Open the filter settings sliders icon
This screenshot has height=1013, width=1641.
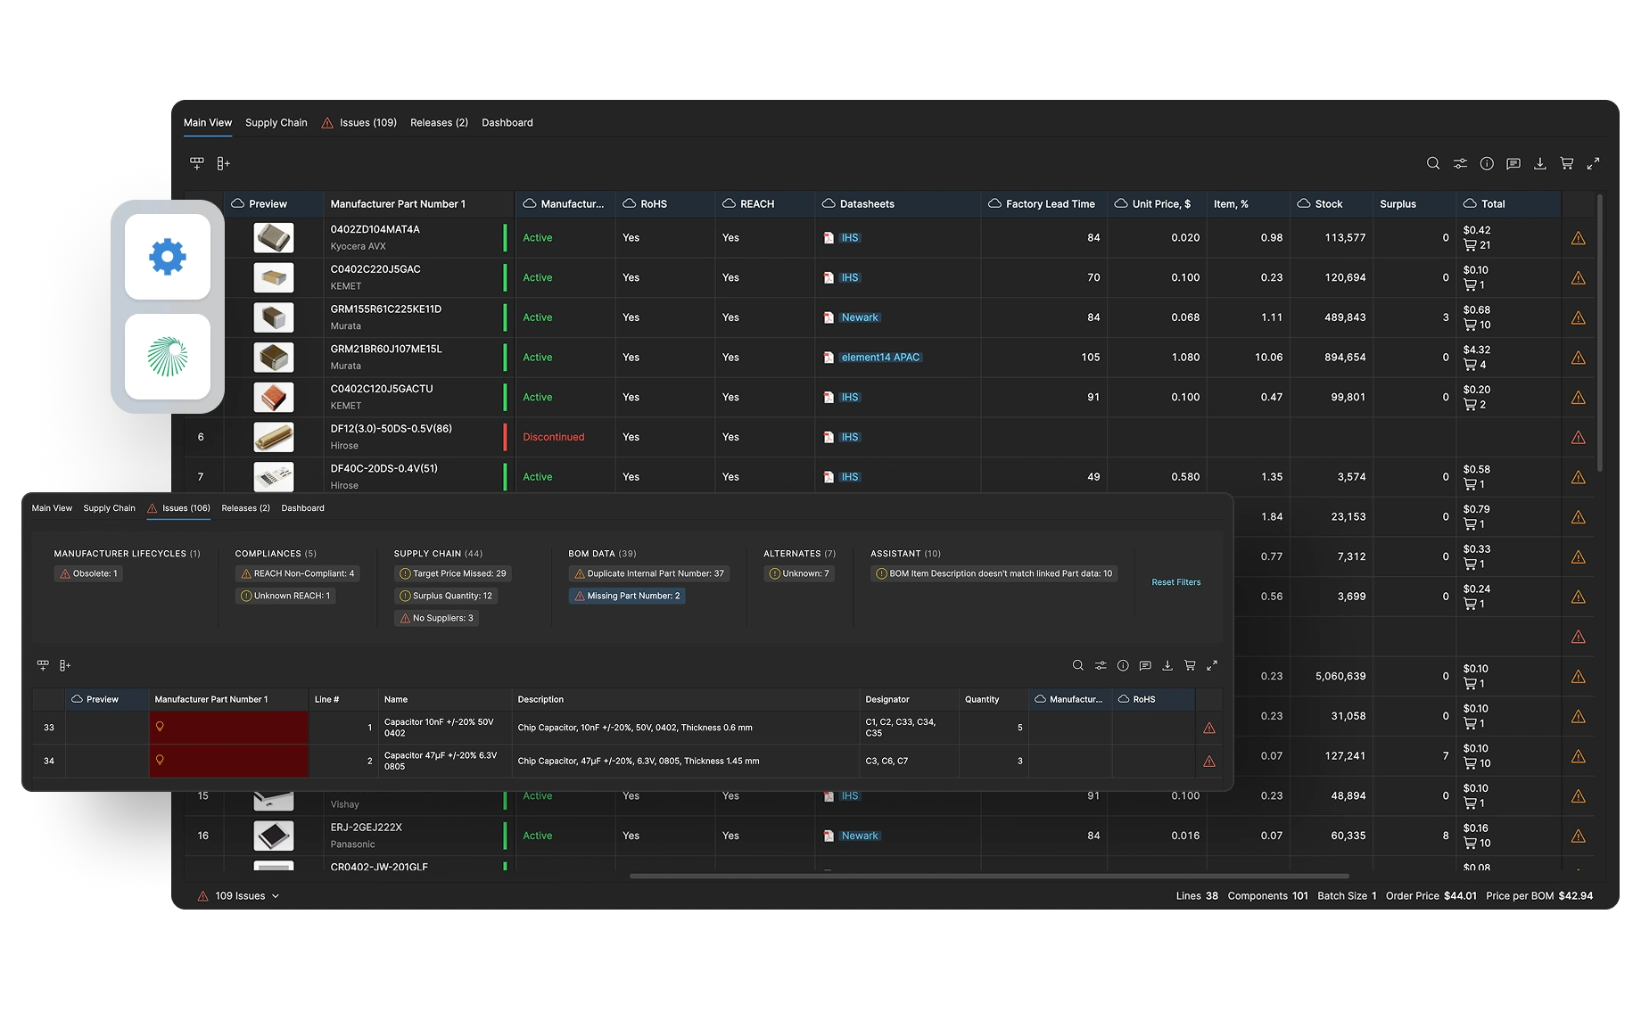[1460, 163]
